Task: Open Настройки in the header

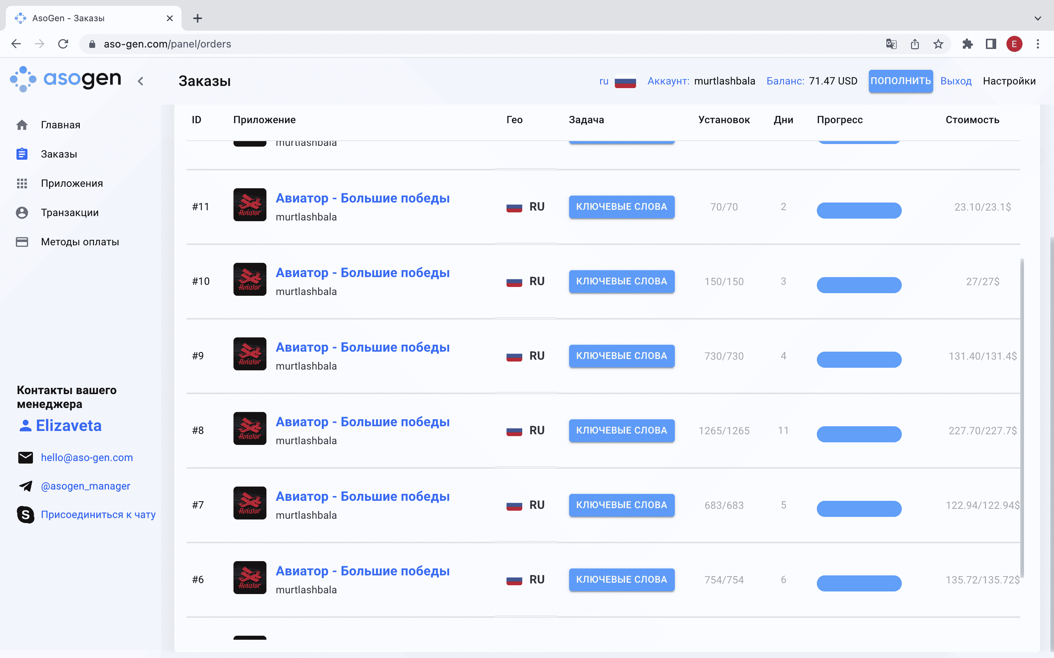Action: [x=1009, y=81]
